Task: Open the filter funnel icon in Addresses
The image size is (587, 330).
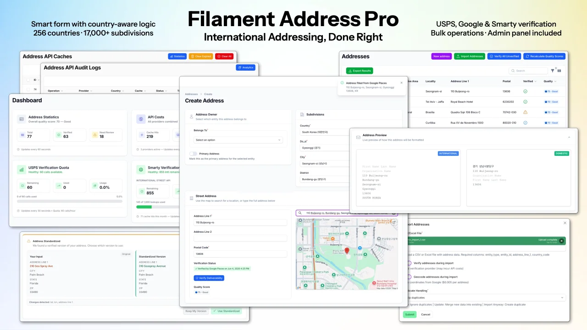Action: click(553, 71)
